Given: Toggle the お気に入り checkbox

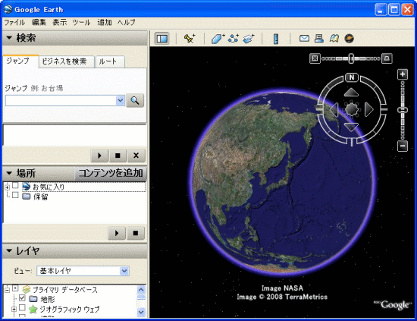Looking at the screenshot, I should pyautogui.click(x=15, y=185).
